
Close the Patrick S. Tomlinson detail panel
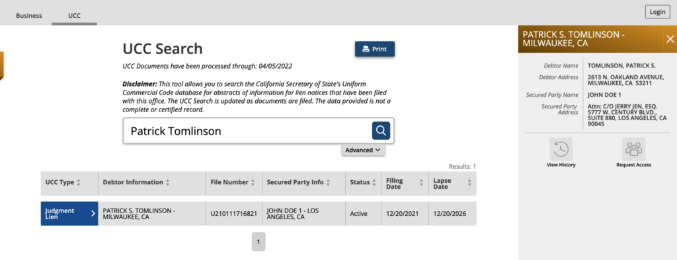(670, 39)
